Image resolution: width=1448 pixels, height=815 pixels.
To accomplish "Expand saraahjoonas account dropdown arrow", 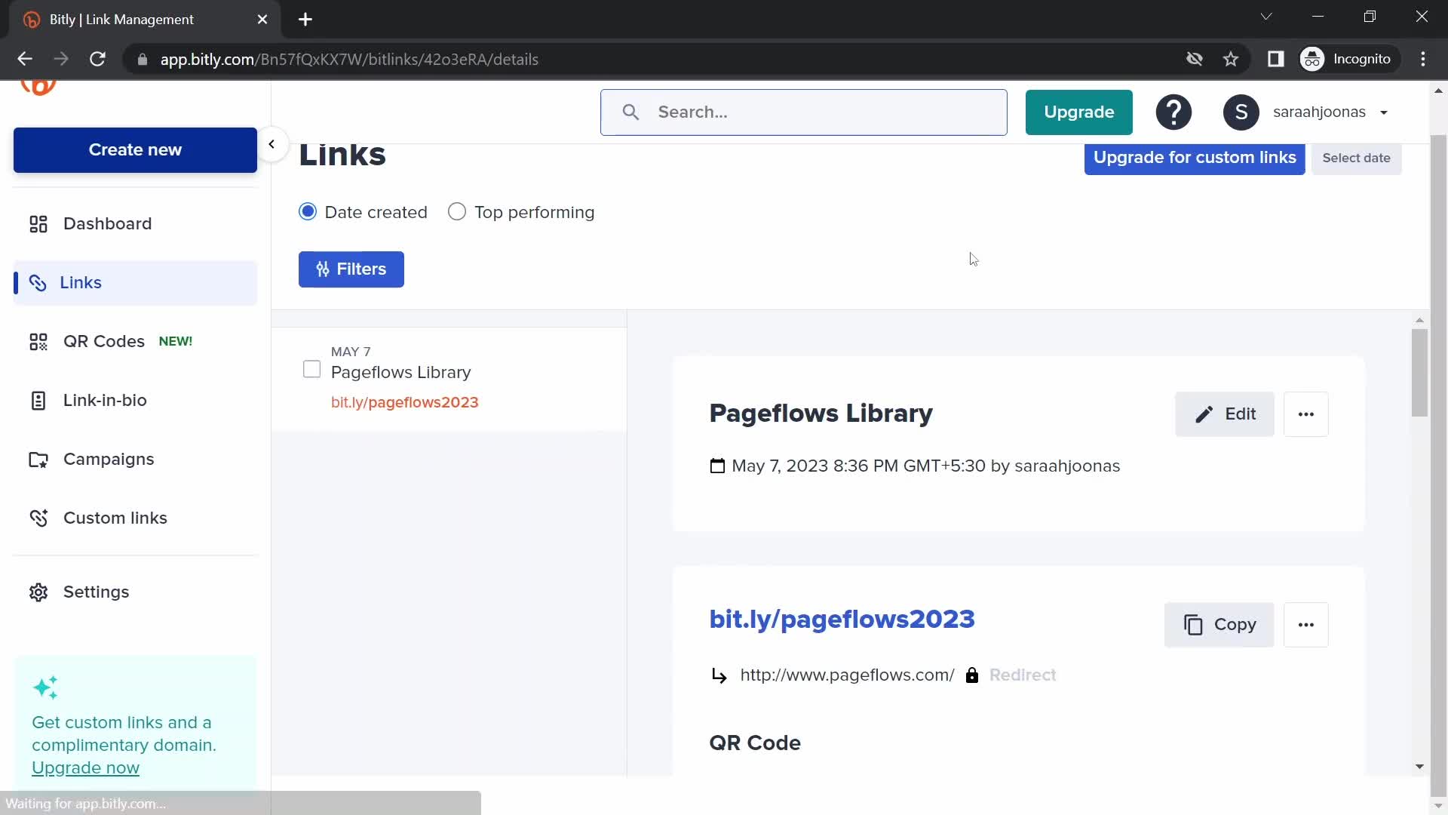I will [1384, 112].
